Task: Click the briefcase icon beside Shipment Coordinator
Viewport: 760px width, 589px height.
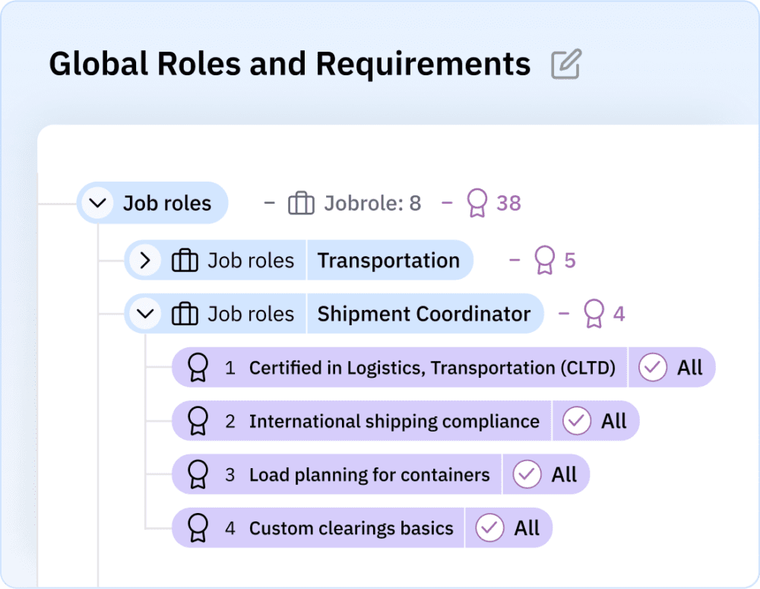Action: (184, 313)
